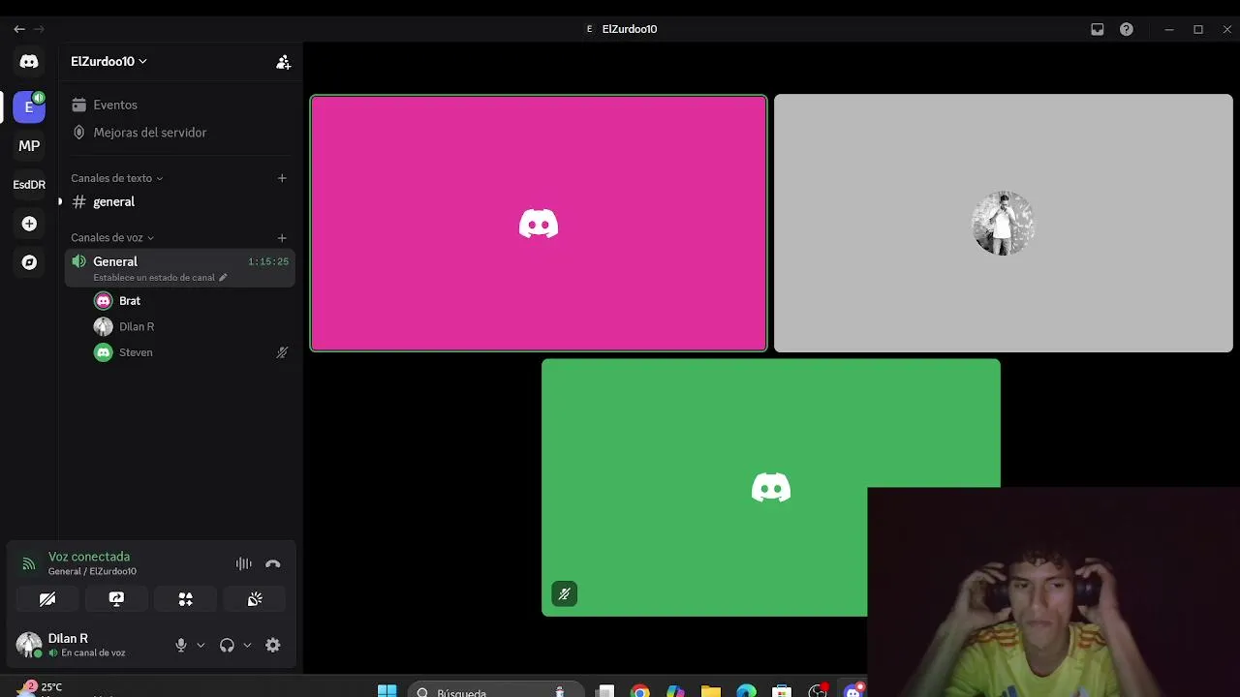Image resolution: width=1240 pixels, height=697 pixels.
Task: Collapse the Canales de texto category
Action: (116, 178)
